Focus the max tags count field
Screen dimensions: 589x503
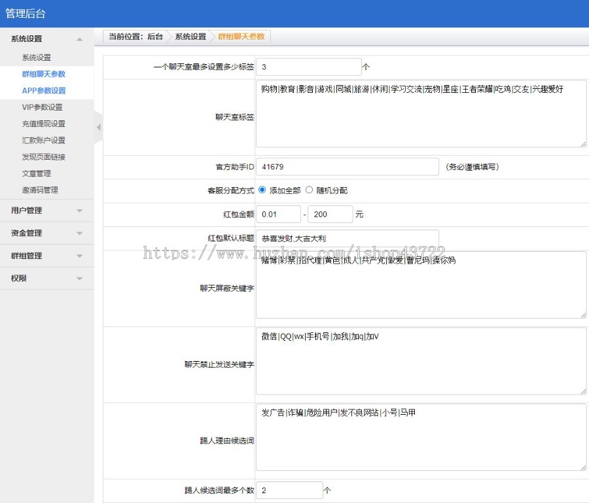(x=309, y=67)
